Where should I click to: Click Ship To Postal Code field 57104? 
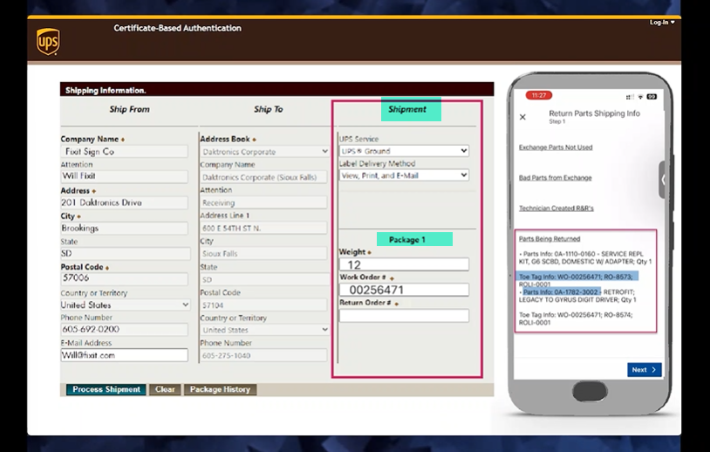click(263, 305)
